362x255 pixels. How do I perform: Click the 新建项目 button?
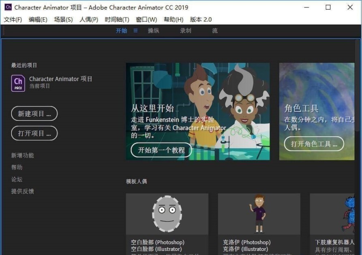[34, 114]
